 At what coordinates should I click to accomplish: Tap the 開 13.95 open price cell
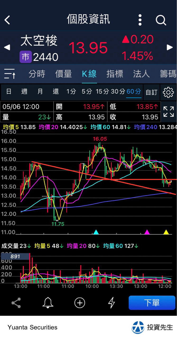[80, 107]
